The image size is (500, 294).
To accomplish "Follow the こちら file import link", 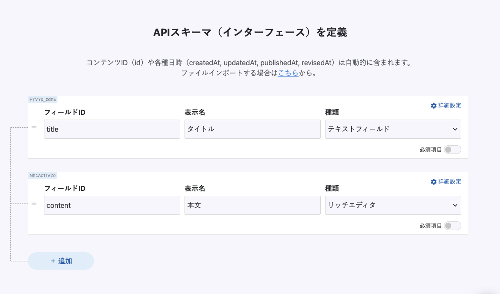I will pos(288,73).
